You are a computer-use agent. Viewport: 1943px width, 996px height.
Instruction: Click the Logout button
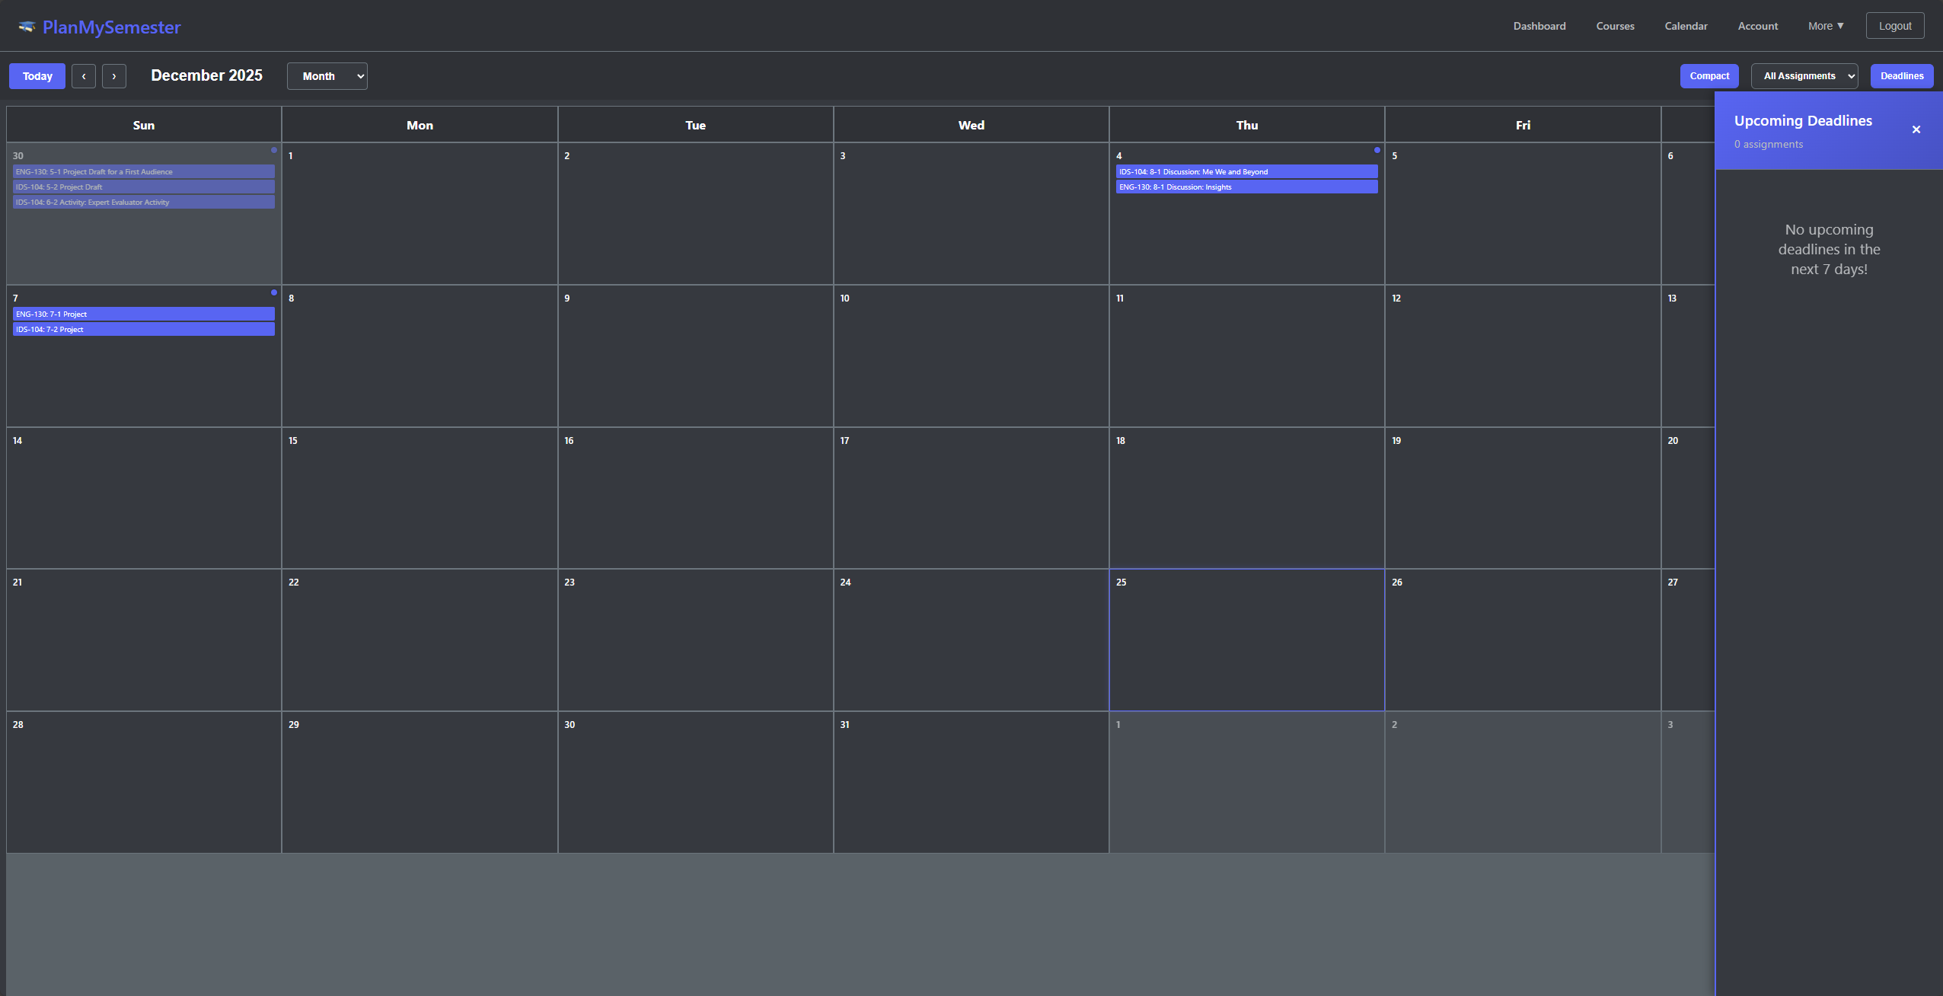point(1894,25)
